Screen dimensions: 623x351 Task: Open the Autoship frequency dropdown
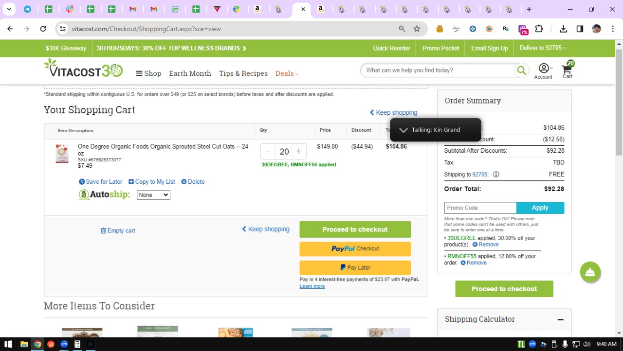click(153, 195)
